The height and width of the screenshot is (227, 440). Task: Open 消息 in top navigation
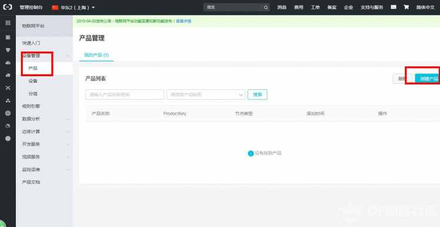tap(282, 8)
